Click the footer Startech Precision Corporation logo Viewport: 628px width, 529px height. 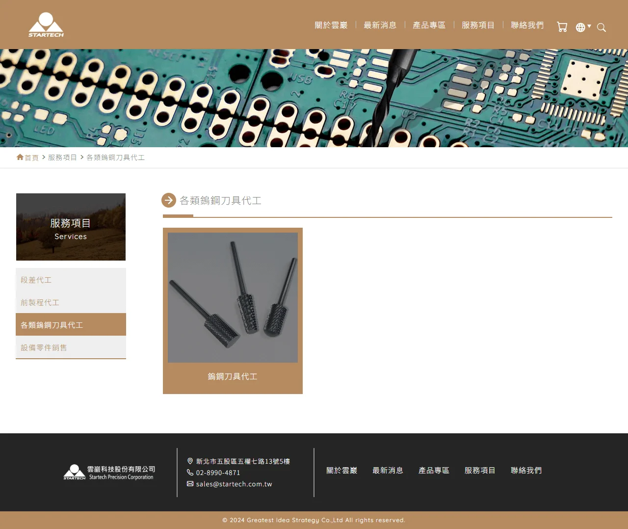pyautogui.click(x=109, y=472)
